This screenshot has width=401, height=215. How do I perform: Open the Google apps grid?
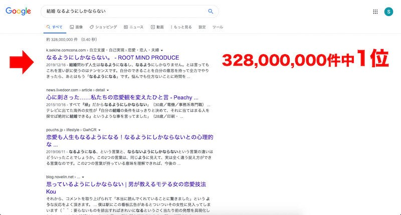(375, 12)
